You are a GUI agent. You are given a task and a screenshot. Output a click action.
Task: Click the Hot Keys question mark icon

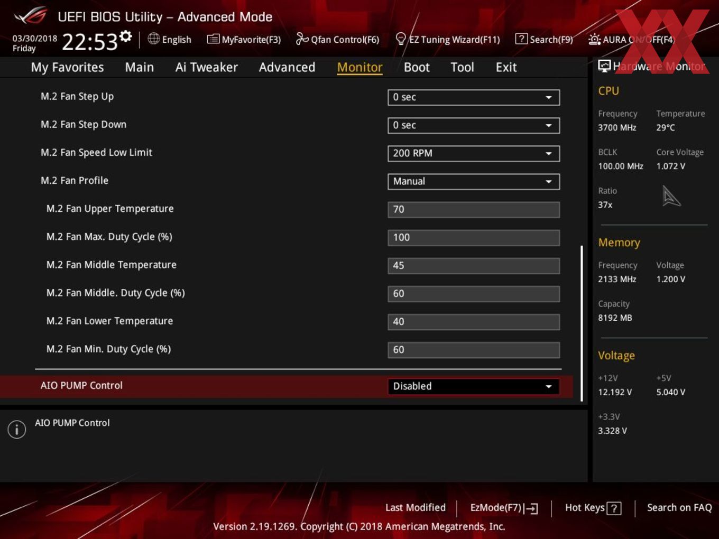[x=614, y=508]
